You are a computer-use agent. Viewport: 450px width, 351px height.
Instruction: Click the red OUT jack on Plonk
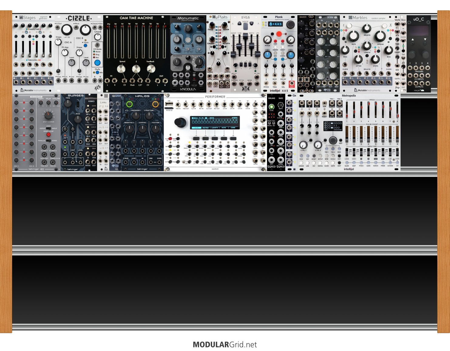291,83
